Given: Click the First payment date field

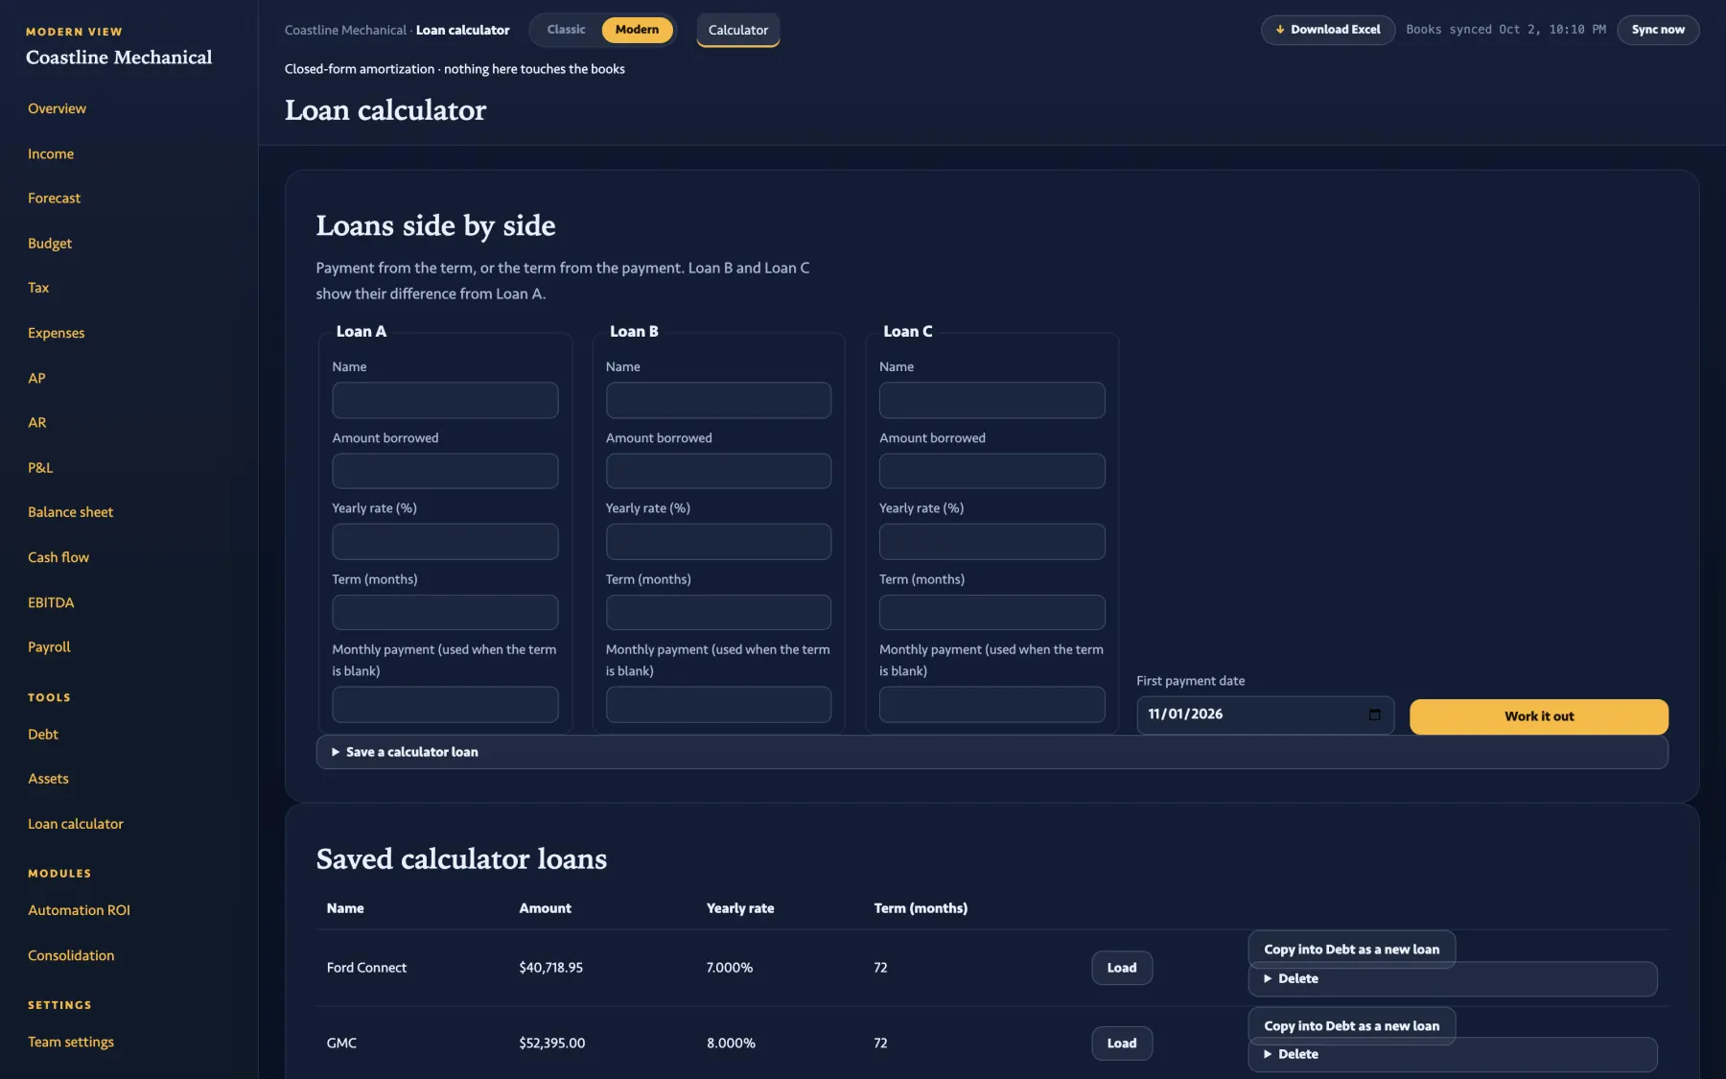Looking at the screenshot, I should tap(1265, 715).
